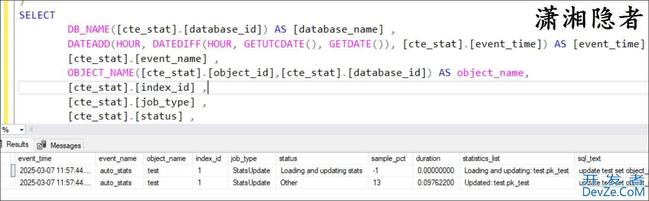Place cursor on the DATEADD function
The image size is (649, 201).
89,44
